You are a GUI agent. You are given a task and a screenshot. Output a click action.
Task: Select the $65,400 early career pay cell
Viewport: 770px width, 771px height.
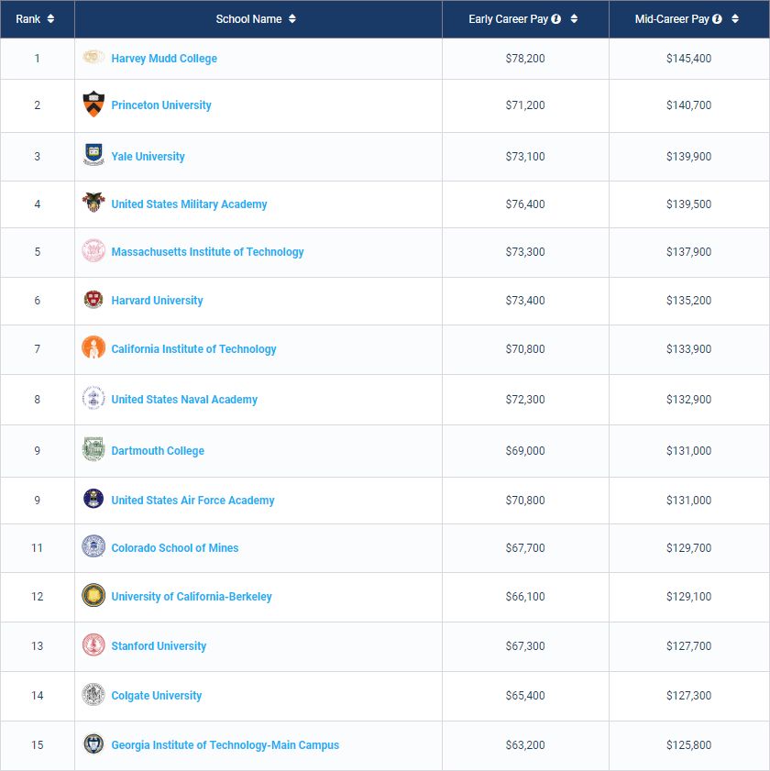[525, 696]
